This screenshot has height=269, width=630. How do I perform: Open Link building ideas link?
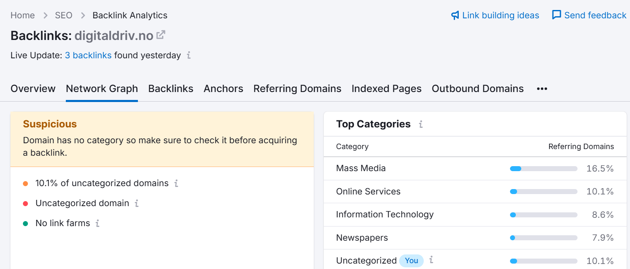[501, 15]
